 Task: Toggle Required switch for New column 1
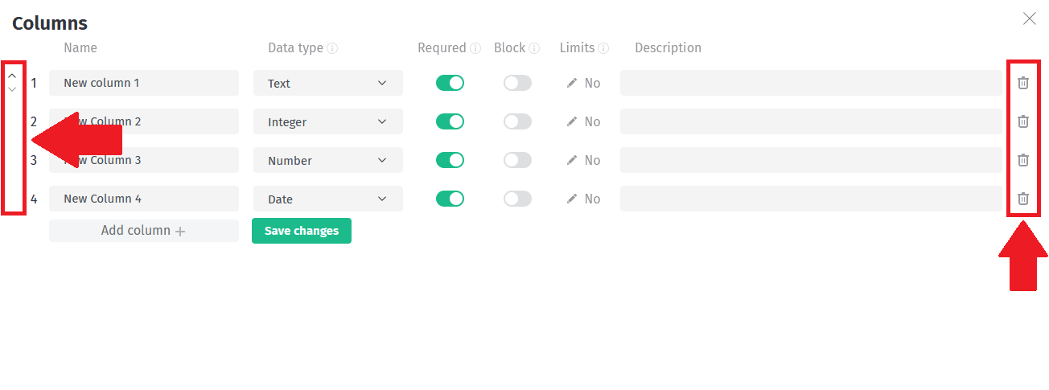pyautogui.click(x=450, y=83)
